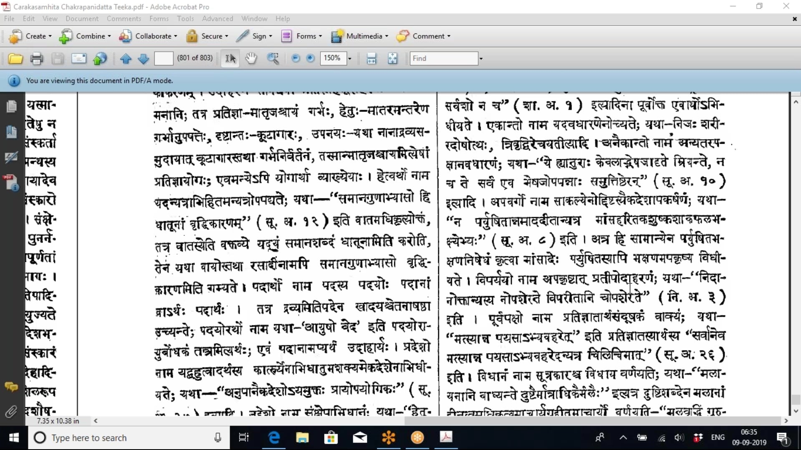This screenshot has height=450, width=801.
Task: Open the Advanced menu
Action: click(217, 19)
